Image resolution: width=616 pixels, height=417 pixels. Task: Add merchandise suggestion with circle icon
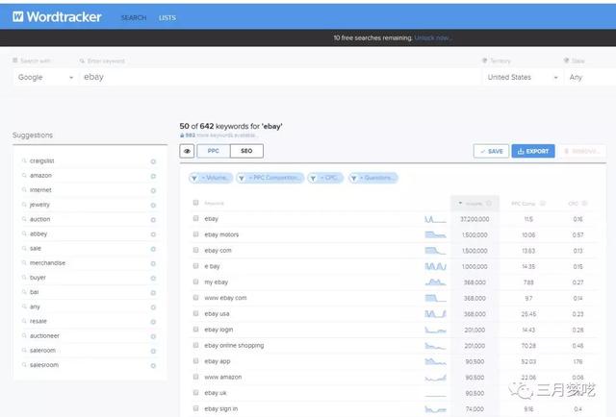[153, 263]
